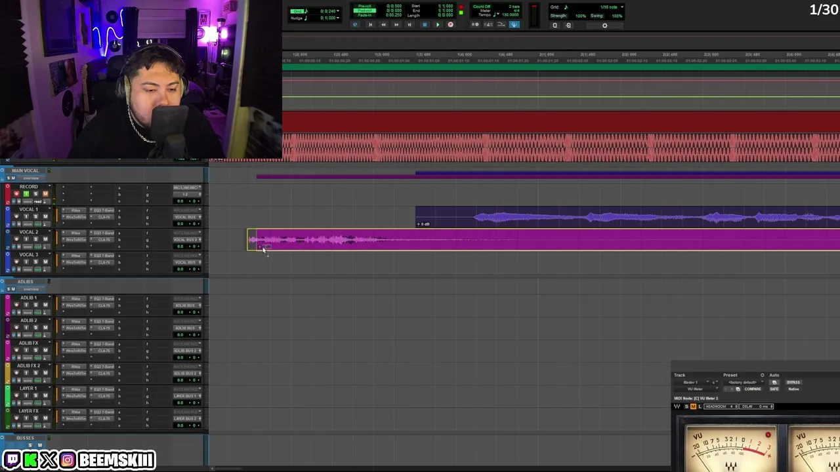Mute the RECORD track
The width and height of the screenshot is (840, 472).
(x=45, y=194)
